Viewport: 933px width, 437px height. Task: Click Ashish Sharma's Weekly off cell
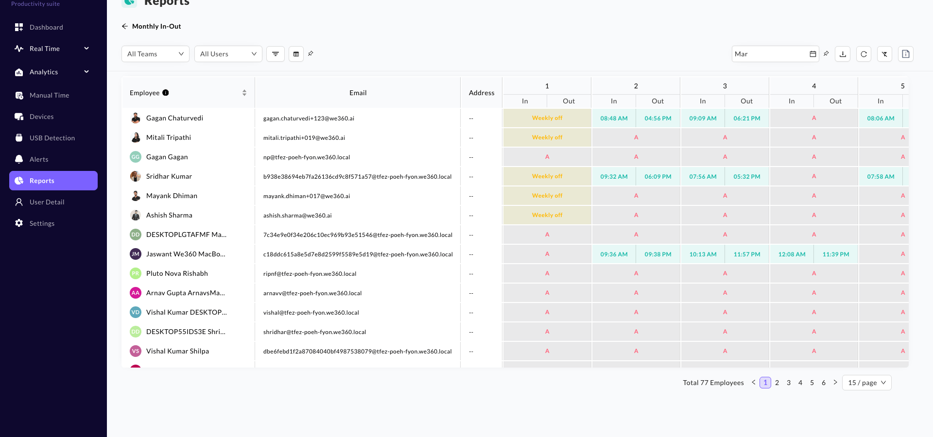pos(547,215)
